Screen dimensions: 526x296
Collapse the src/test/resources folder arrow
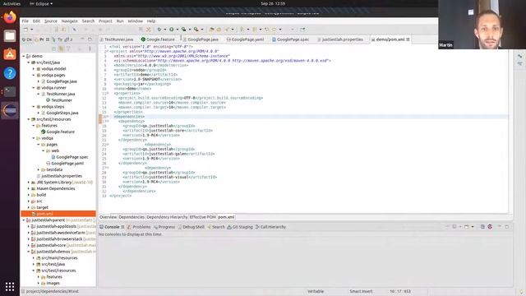tap(29, 119)
